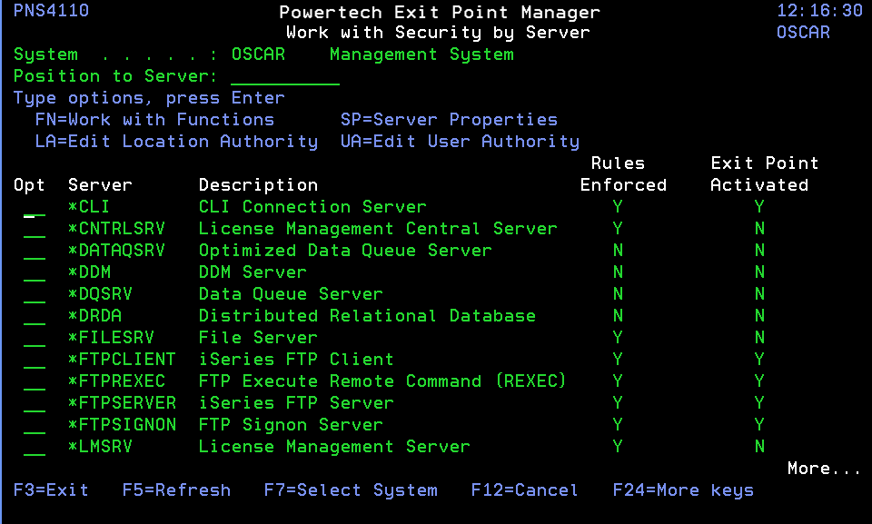Focus the option field beside *DATAQSRV
This screenshot has height=524, width=872.
35,251
